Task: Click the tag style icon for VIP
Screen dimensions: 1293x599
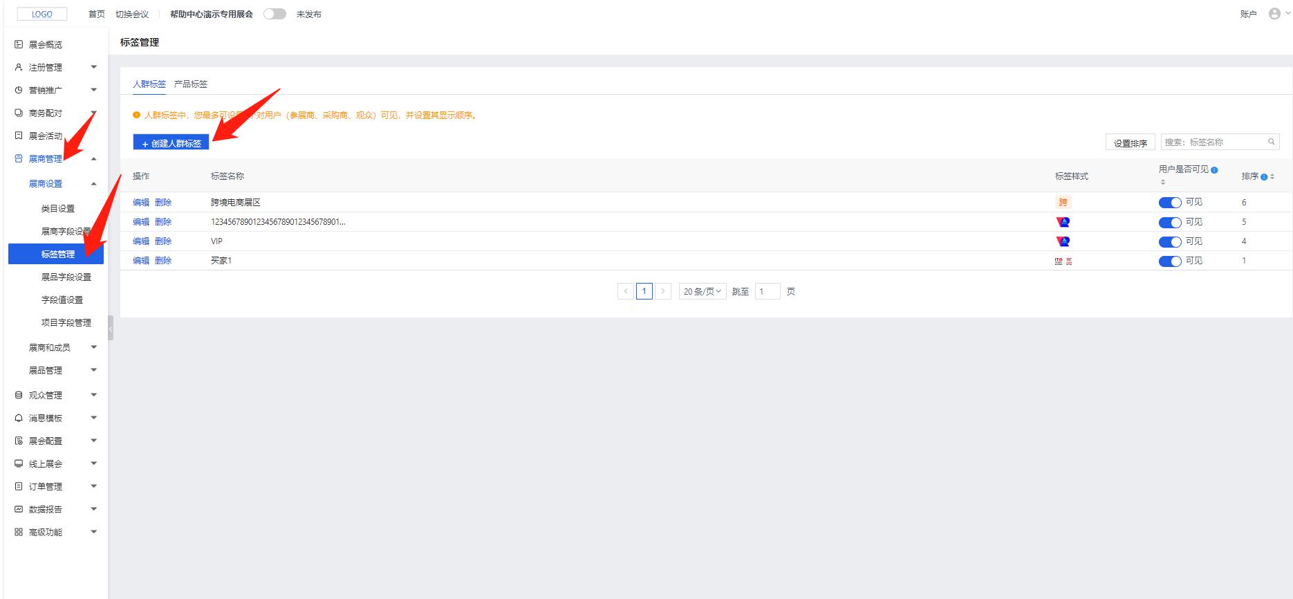Action: (x=1063, y=241)
